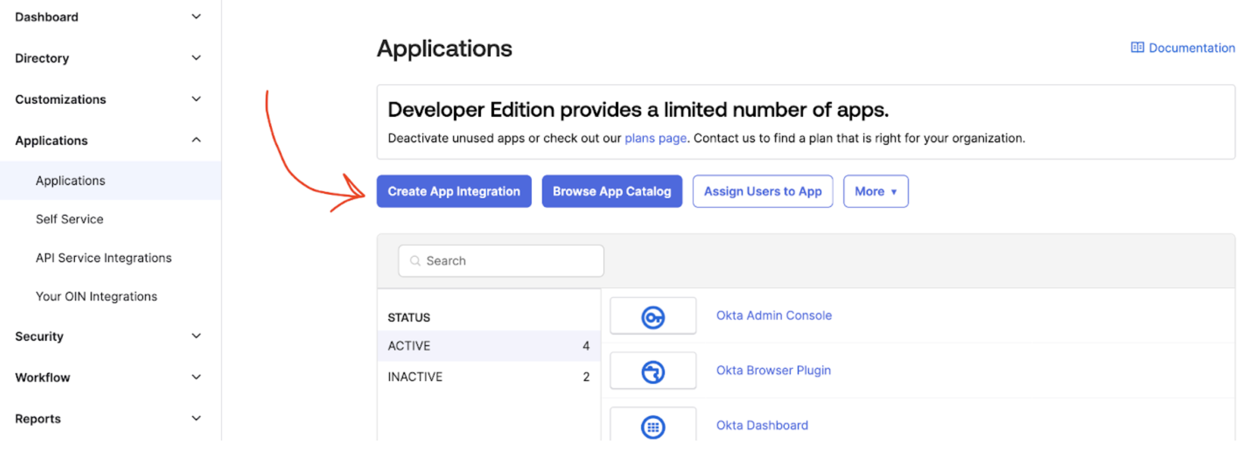
Task: Click the Workflow sidebar label
Action: click(43, 377)
